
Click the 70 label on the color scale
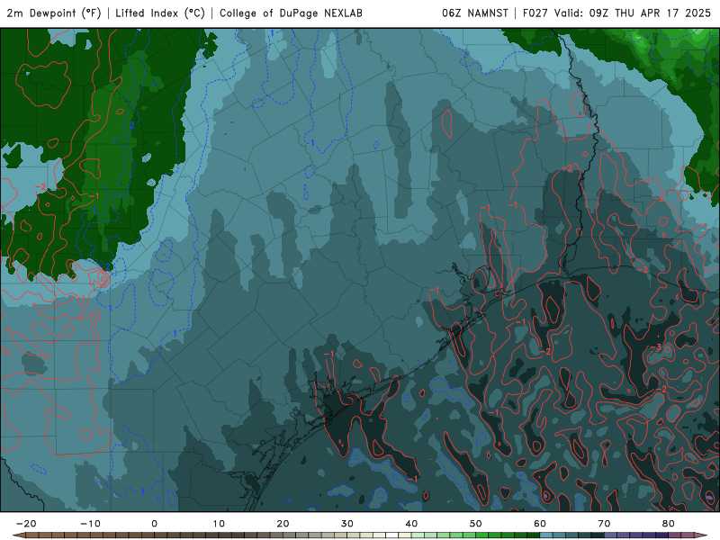click(x=604, y=524)
